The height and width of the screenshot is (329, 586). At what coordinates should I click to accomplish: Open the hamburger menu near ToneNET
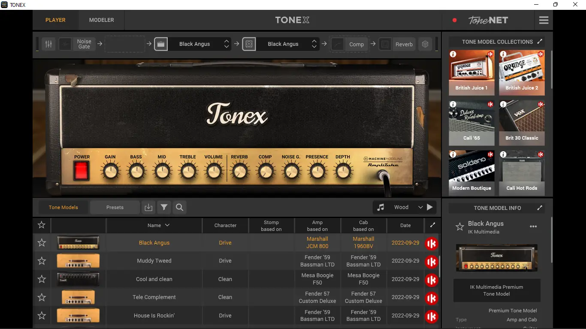543,20
